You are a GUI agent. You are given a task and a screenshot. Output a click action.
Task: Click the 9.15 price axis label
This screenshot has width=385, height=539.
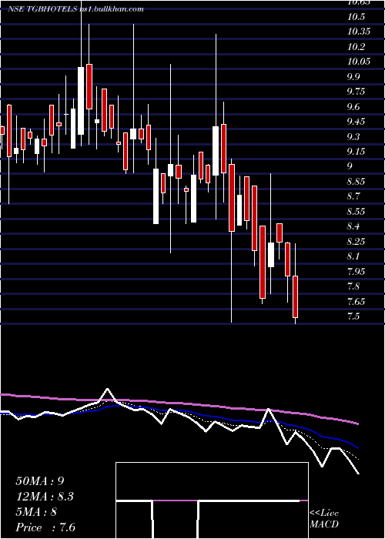point(356,152)
